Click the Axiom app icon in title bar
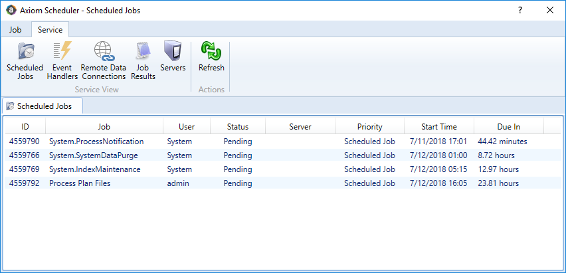Screen dimensions: 566x273 [x=10, y=11]
